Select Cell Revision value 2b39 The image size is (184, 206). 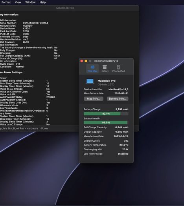point(26,42)
